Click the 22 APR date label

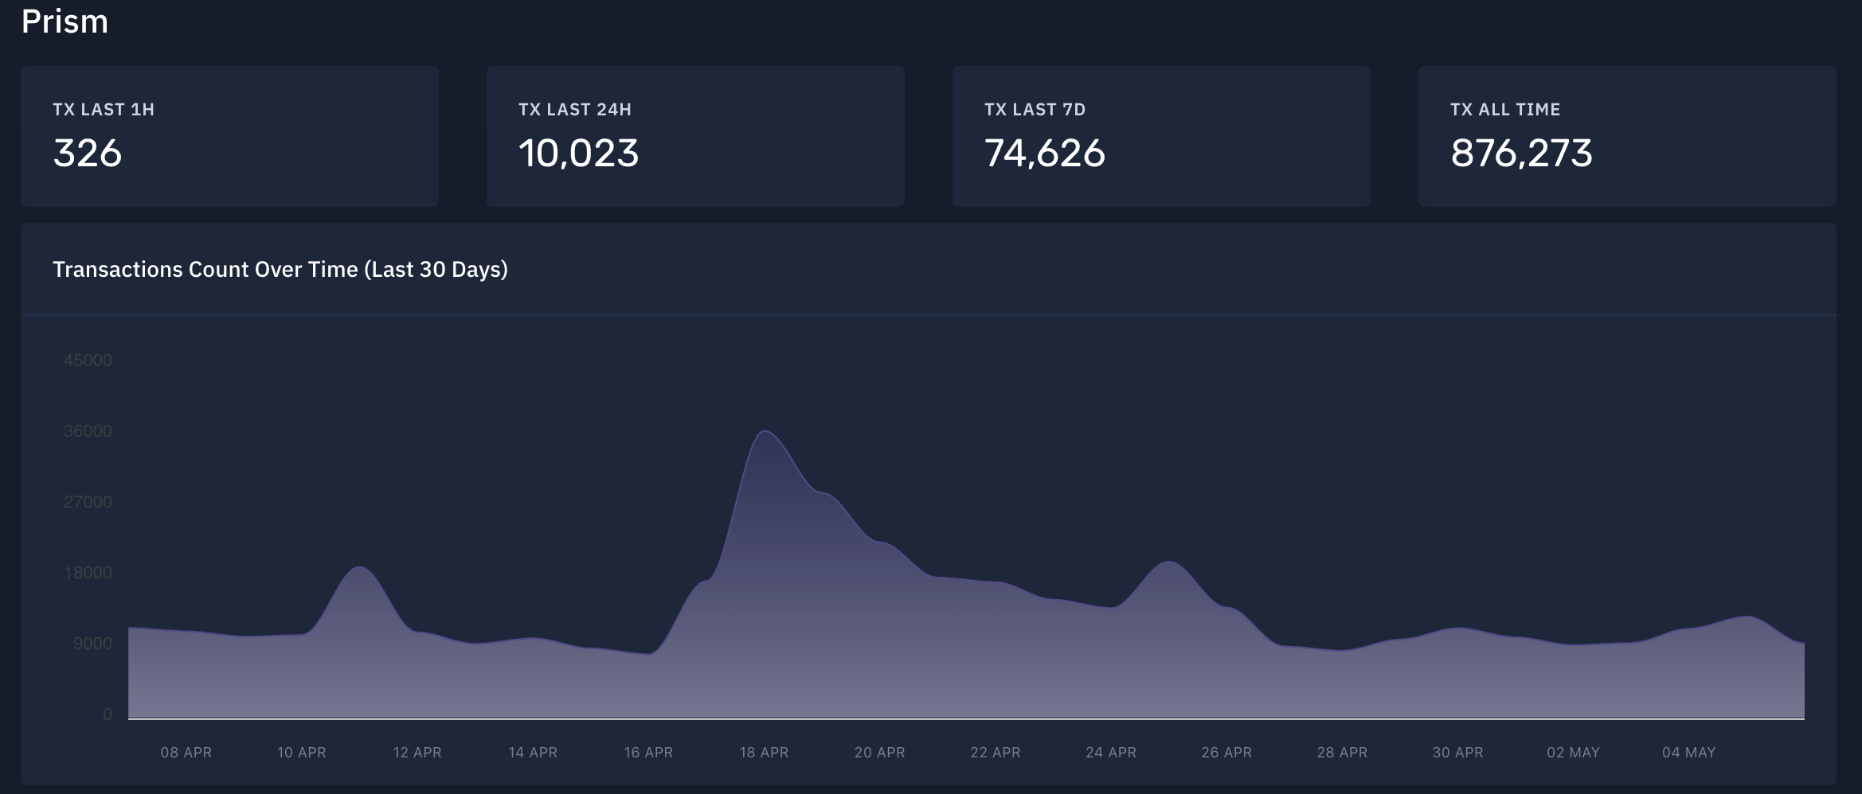tap(996, 753)
